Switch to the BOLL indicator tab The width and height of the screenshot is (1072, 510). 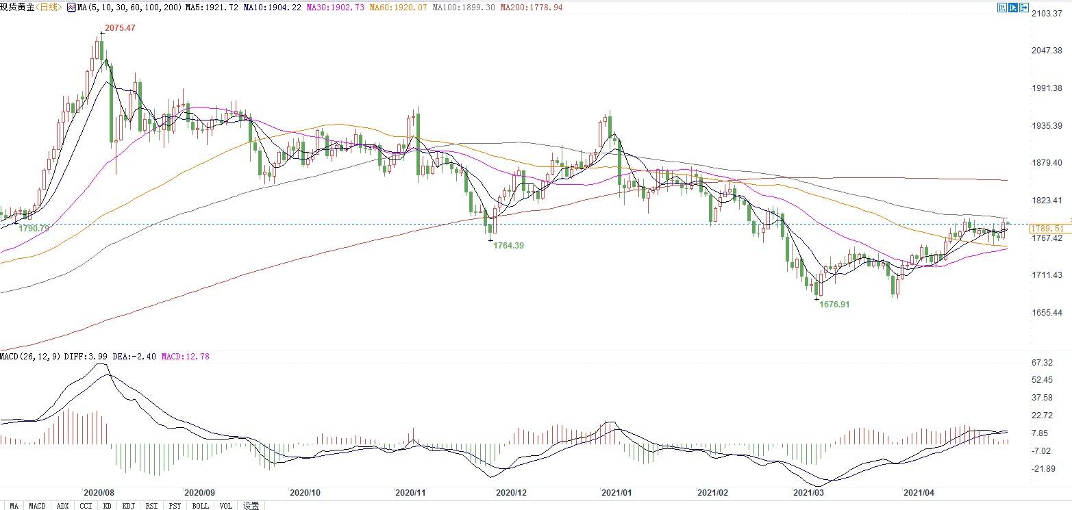point(201,505)
